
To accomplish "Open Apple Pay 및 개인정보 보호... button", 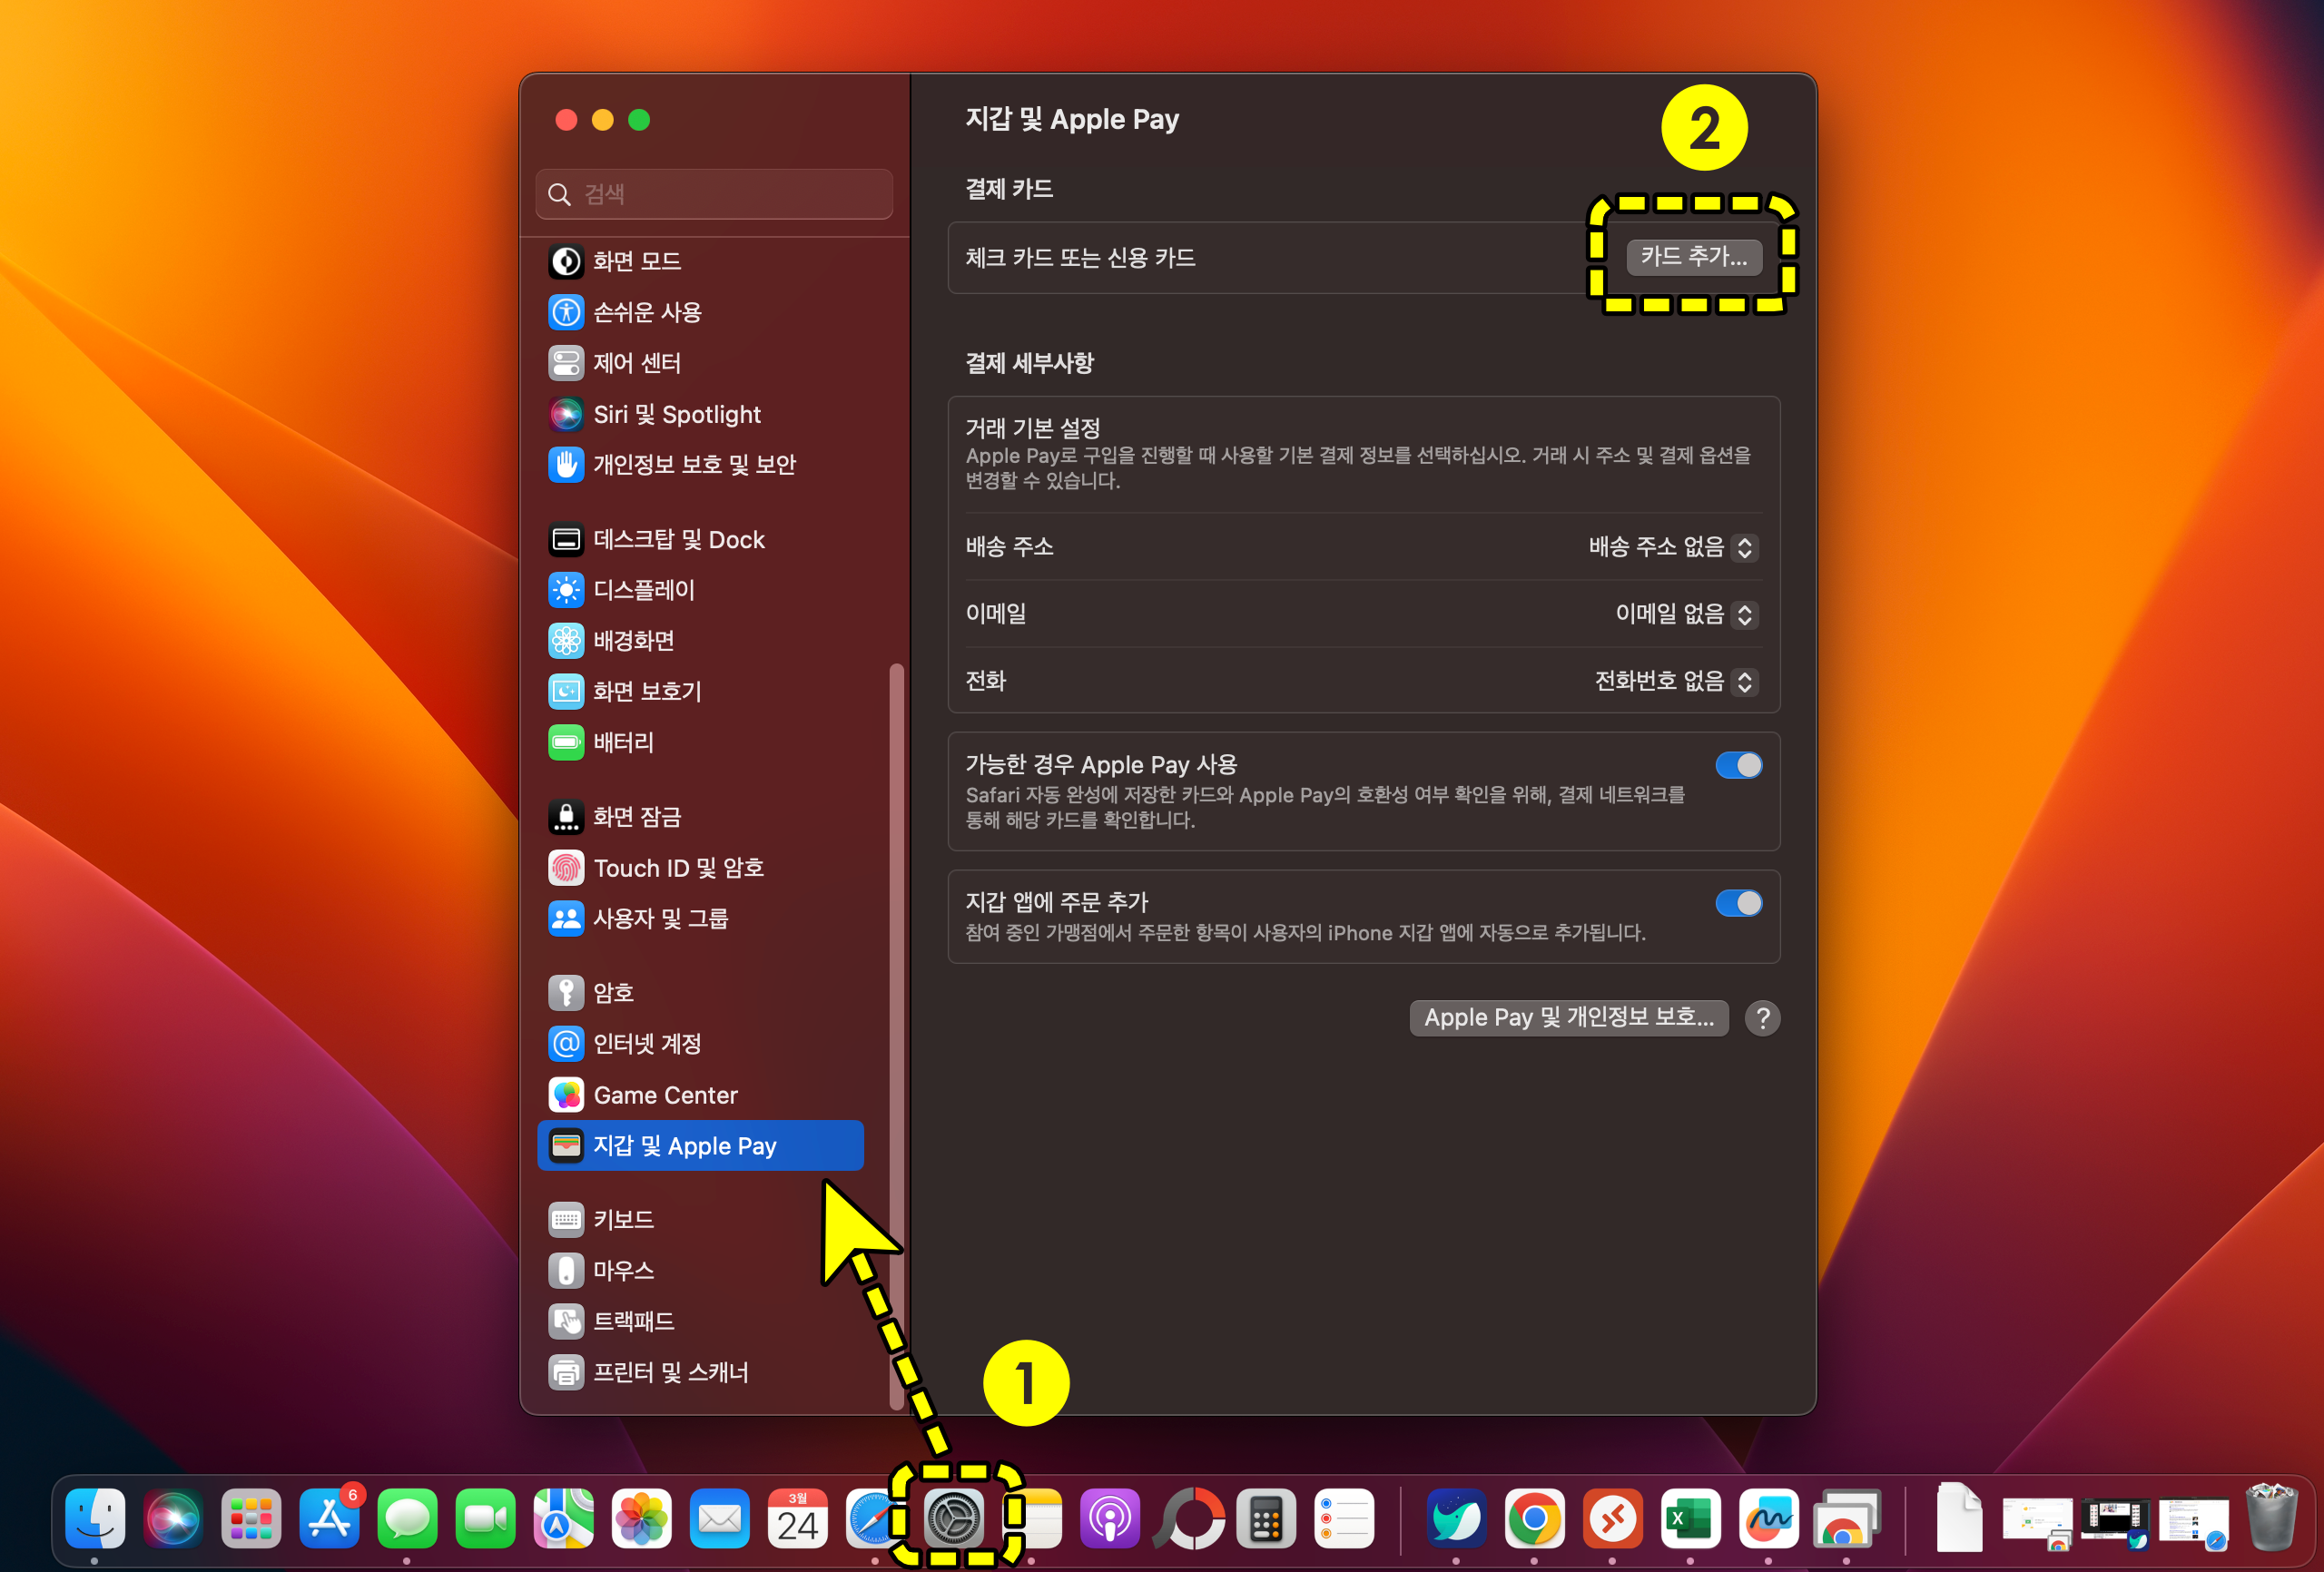I will pyautogui.click(x=1568, y=1017).
